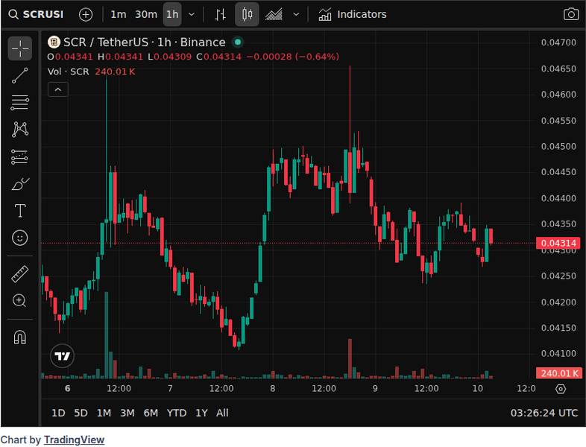Screen dimensions: 586x447
Task: Select the trend line tool
Action: [20, 75]
